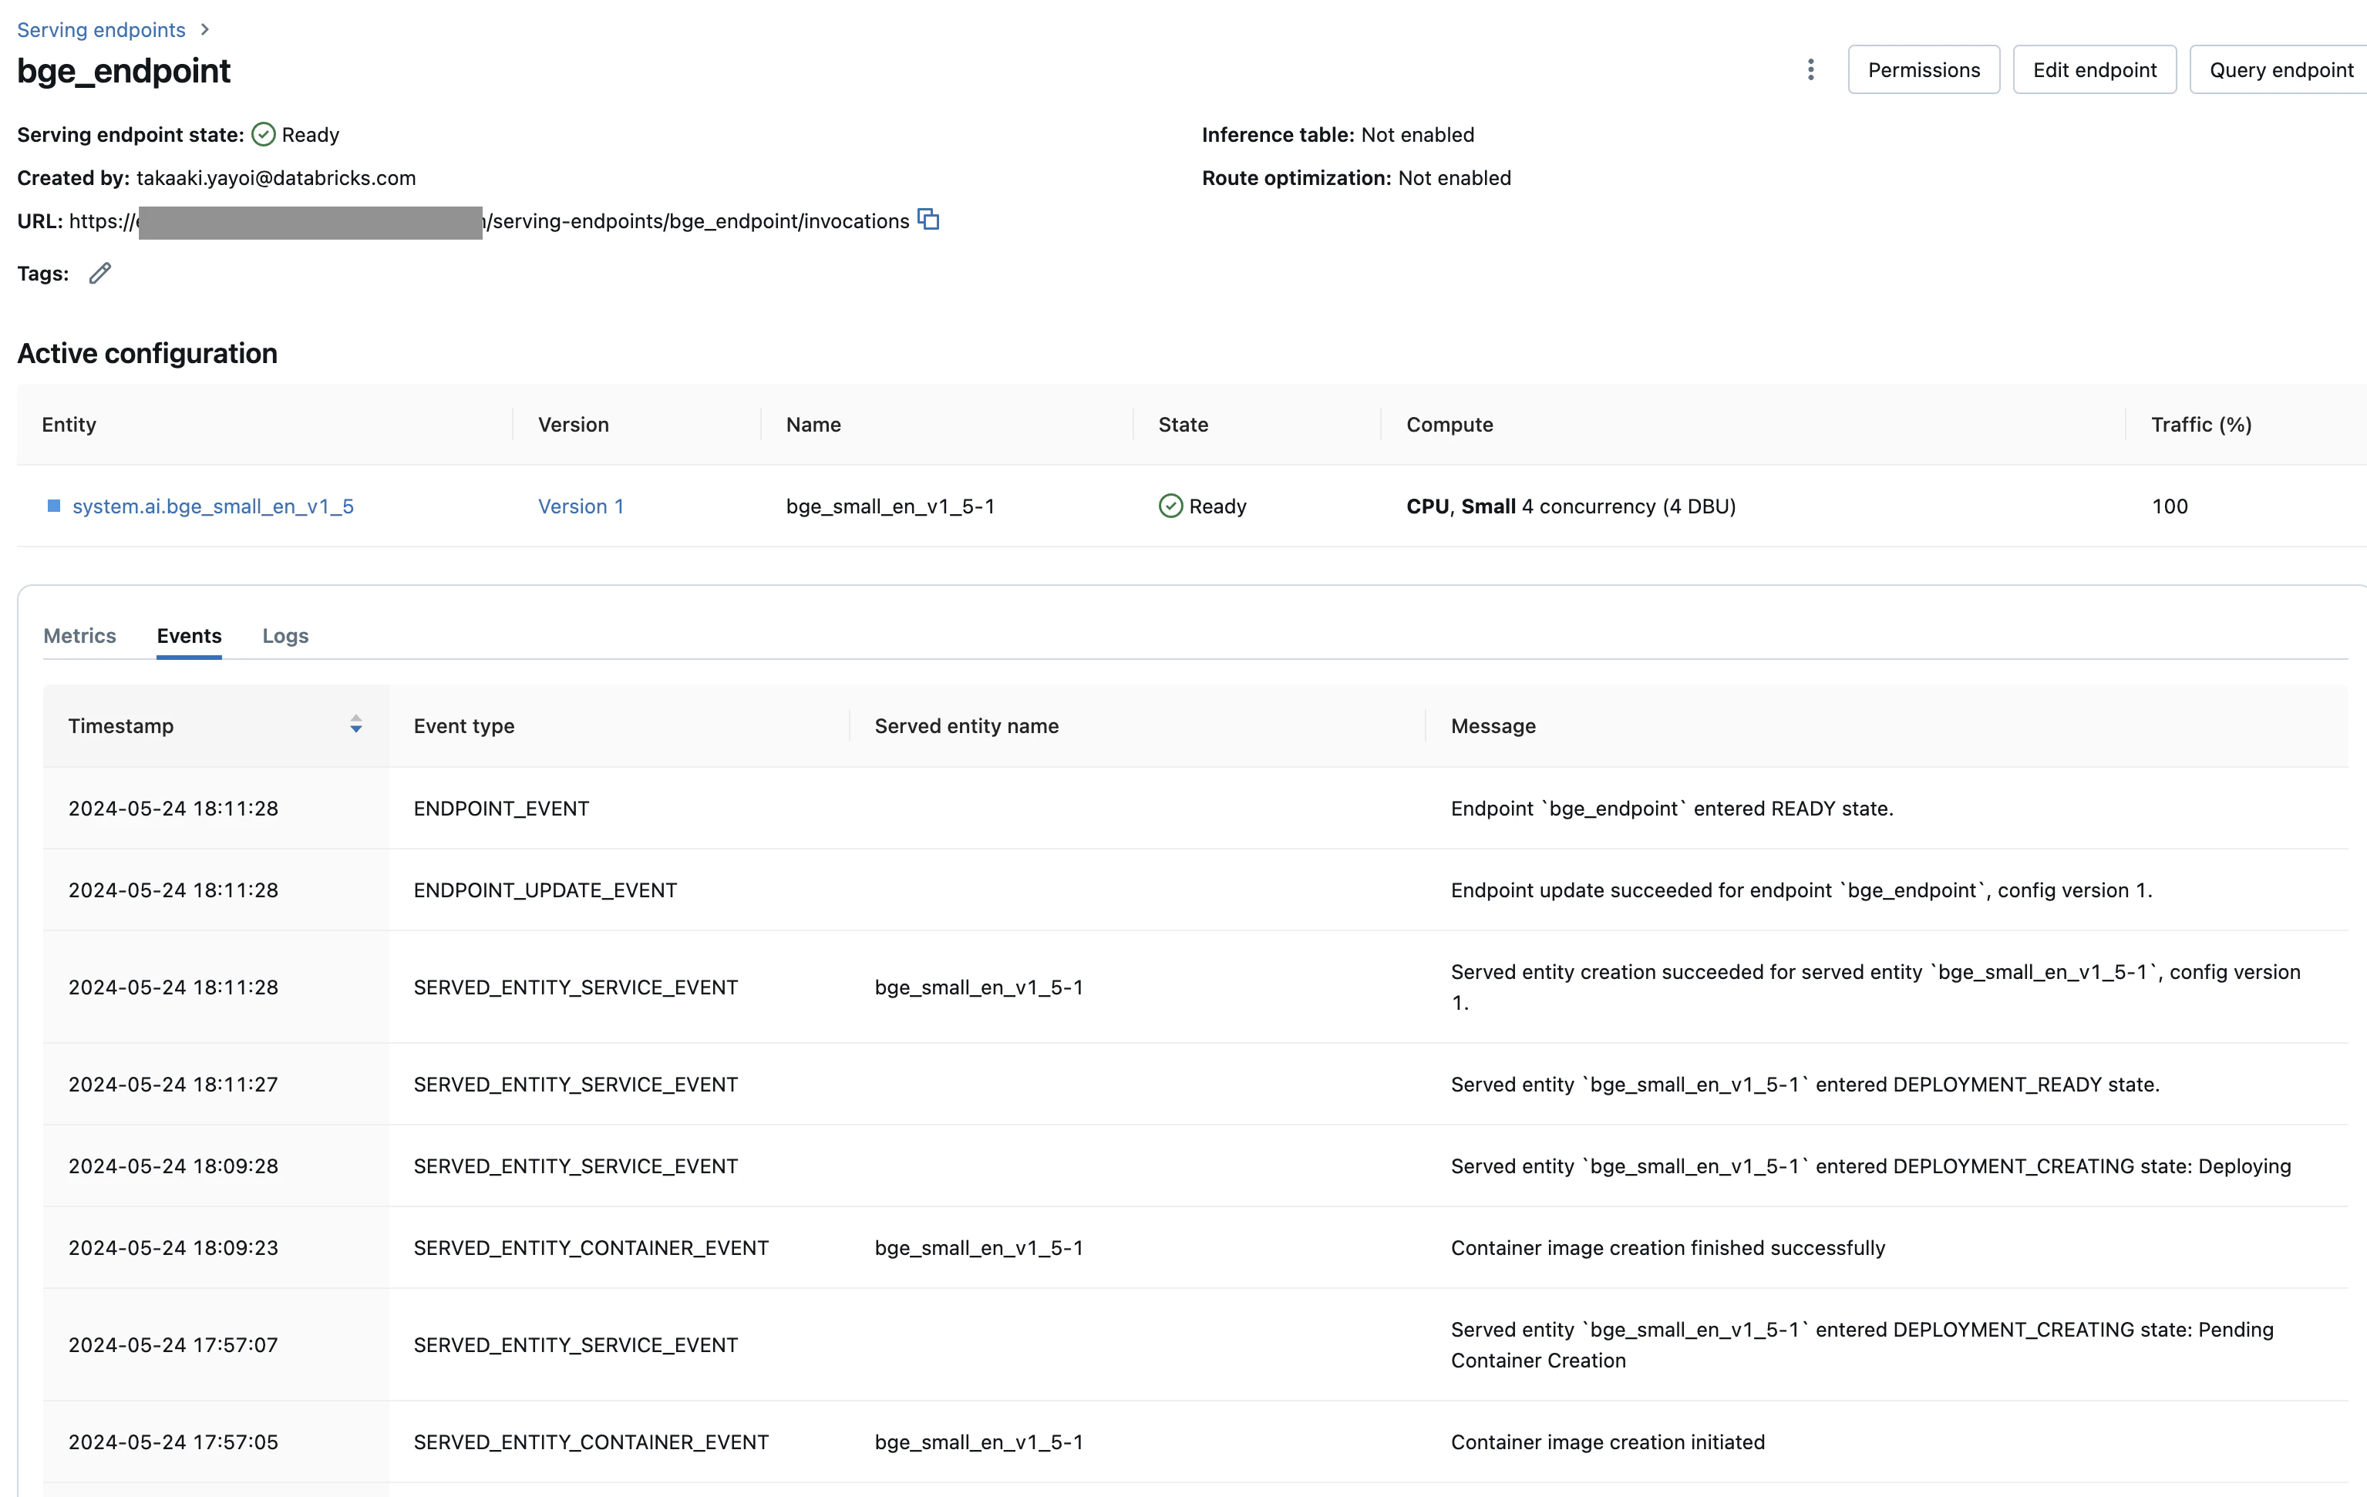
Task: Click served entity name in 17:57:05 row
Action: [979, 1442]
